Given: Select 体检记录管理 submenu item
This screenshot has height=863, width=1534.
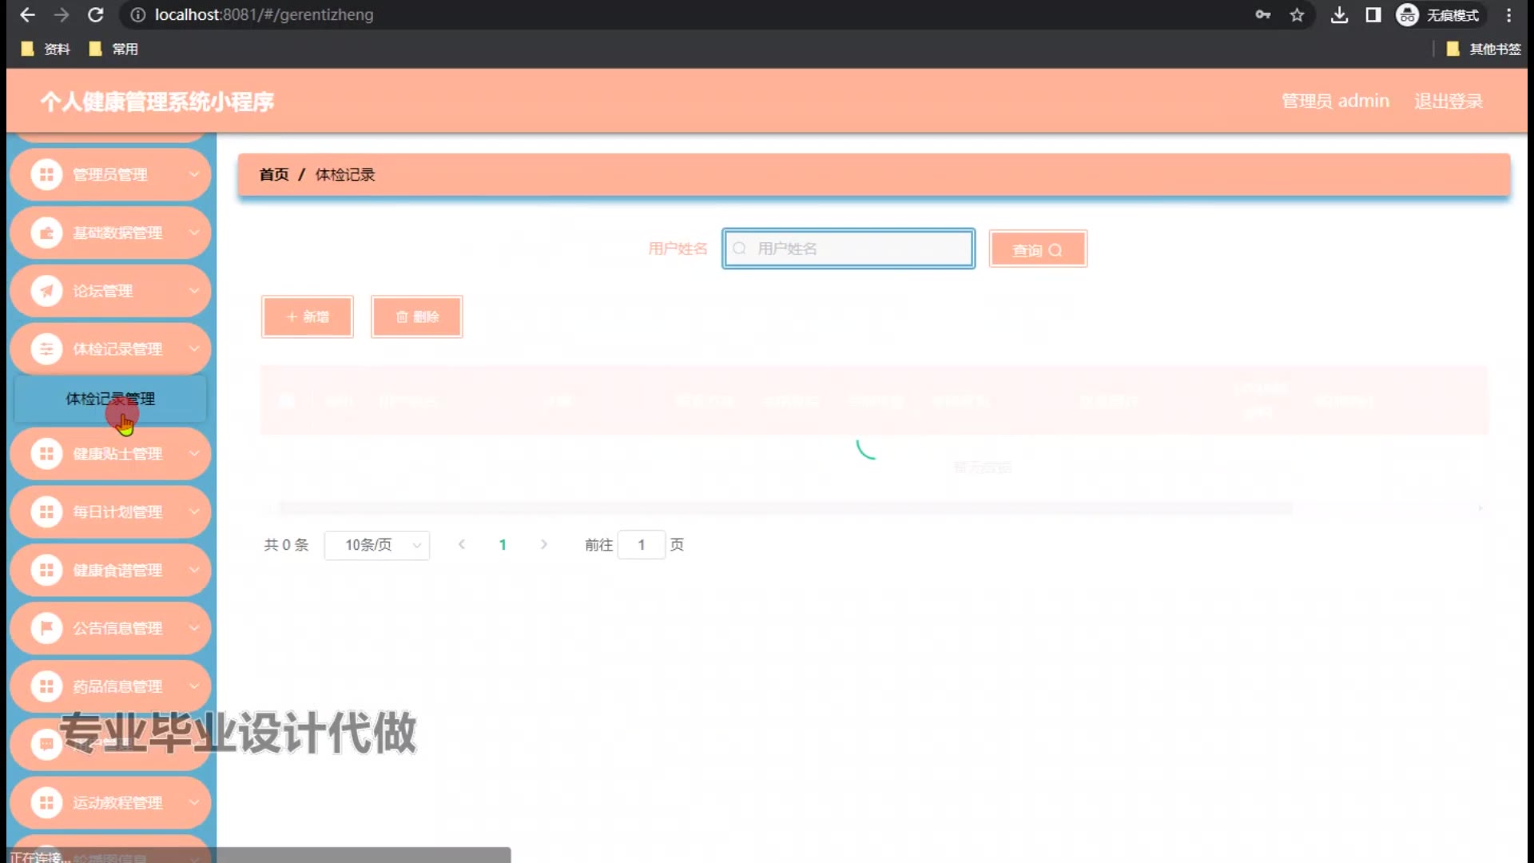Looking at the screenshot, I should pyautogui.click(x=110, y=399).
